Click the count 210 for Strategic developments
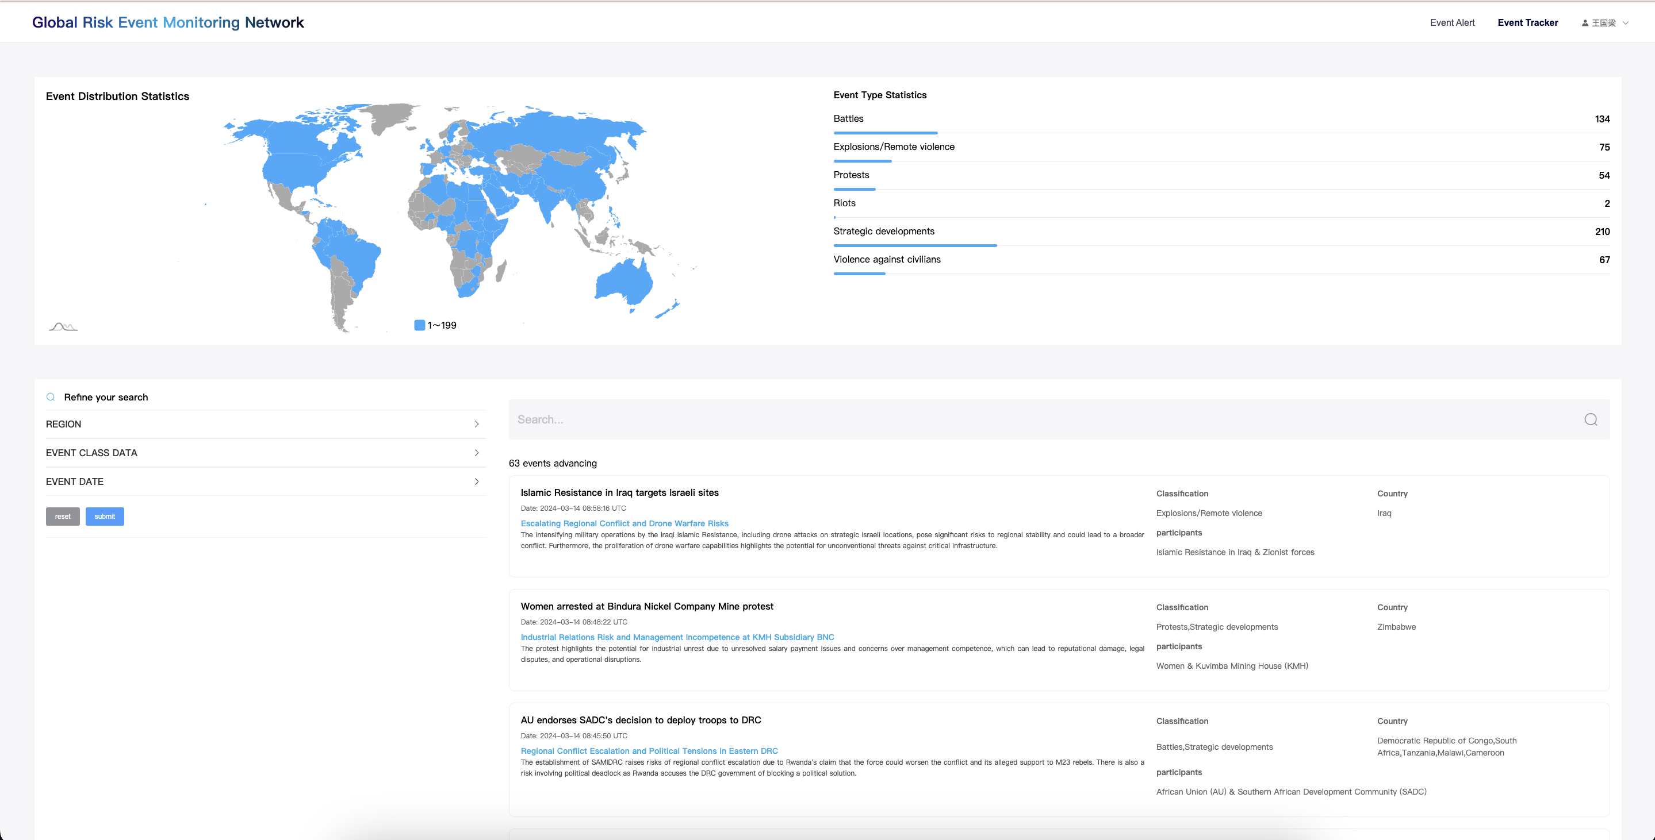This screenshot has height=840, width=1655. point(1602,232)
